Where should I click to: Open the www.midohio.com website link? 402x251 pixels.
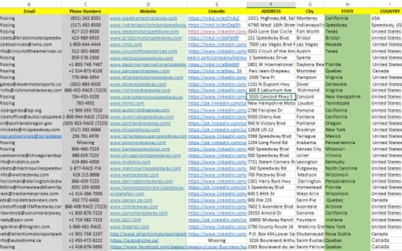[x=130, y=162]
